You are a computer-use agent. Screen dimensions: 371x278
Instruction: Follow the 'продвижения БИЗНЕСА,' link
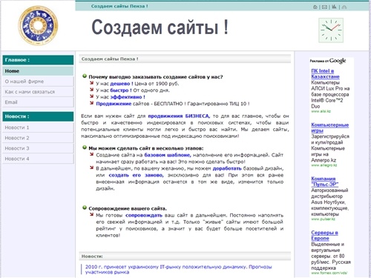point(179,116)
